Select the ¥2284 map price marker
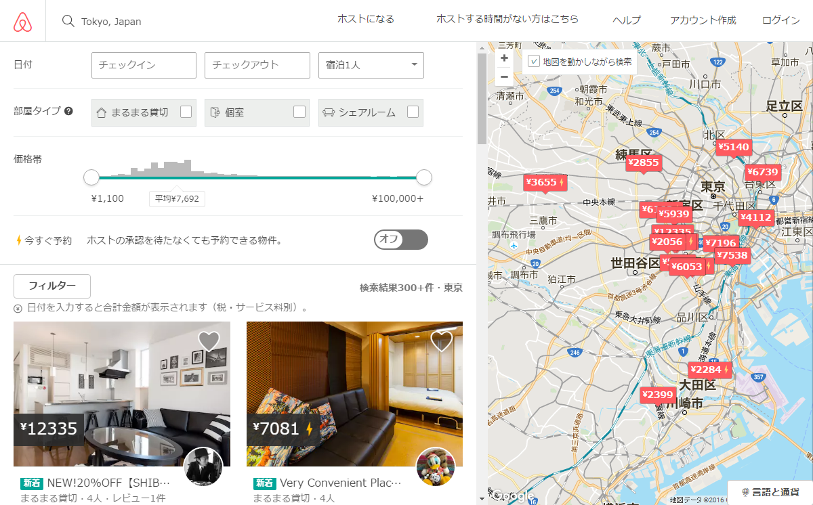This screenshot has width=813, height=505. 710,370
